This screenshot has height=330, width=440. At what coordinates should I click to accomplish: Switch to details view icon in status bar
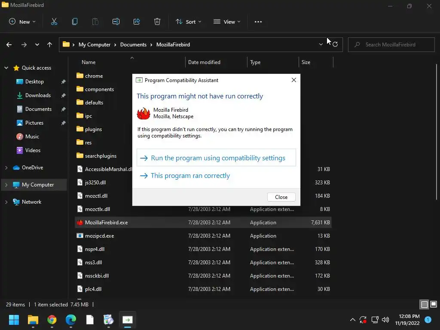tap(424, 305)
